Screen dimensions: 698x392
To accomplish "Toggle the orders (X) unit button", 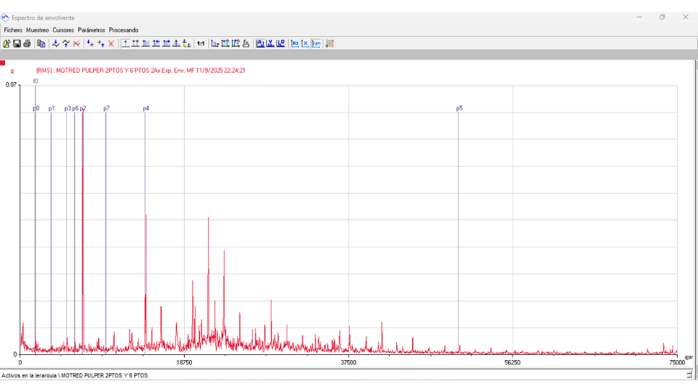I will click(x=305, y=44).
